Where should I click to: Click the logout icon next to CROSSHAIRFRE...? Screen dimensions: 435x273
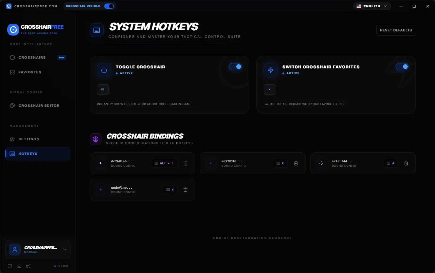point(64,249)
